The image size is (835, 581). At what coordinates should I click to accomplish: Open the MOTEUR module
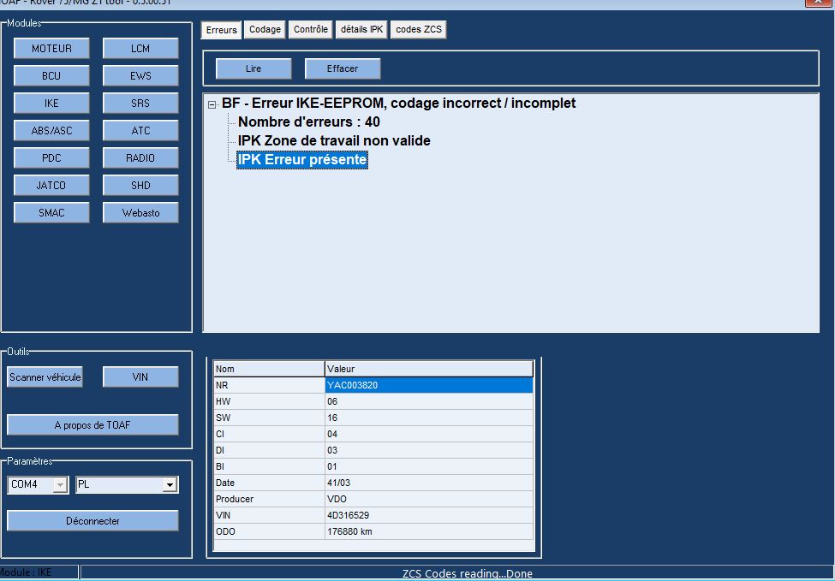pos(51,49)
